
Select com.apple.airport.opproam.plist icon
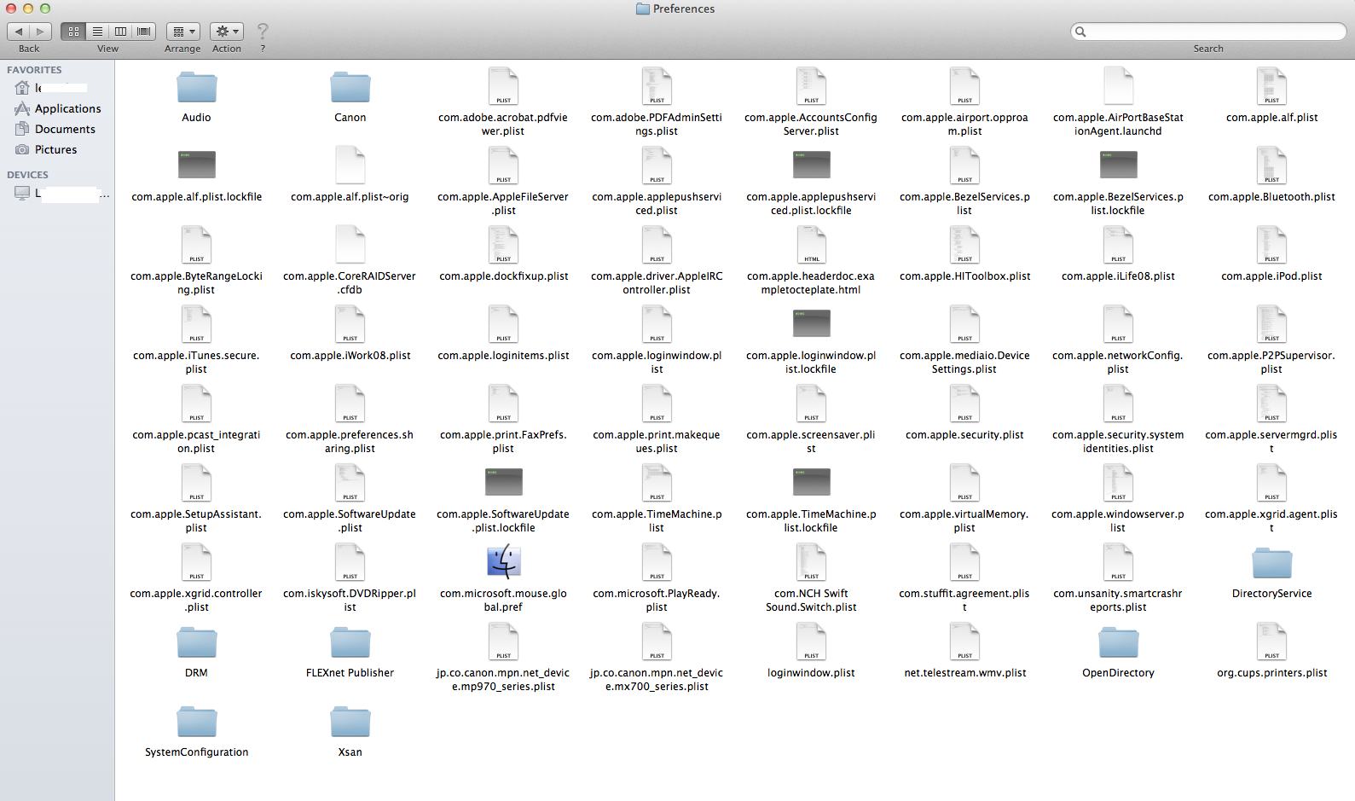[x=964, y=86]
